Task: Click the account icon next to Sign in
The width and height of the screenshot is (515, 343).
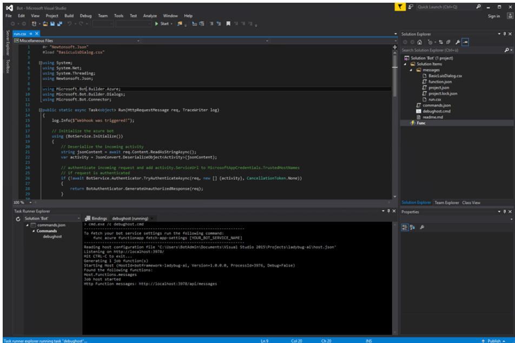Action: (x=510, y=16)
